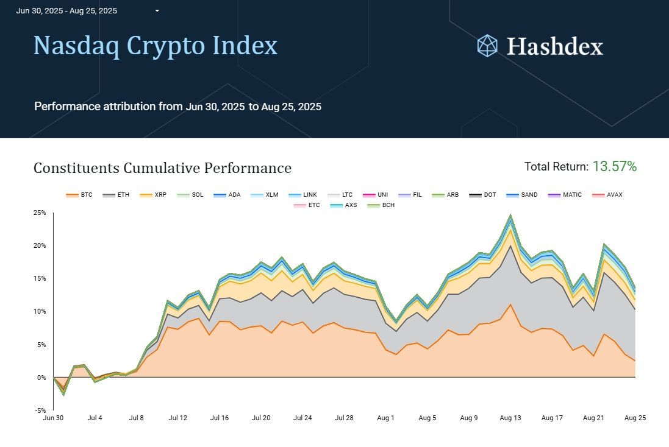Click the Aug 13 peak on the chart
669x447 pixels.
(x=510, y=216)
